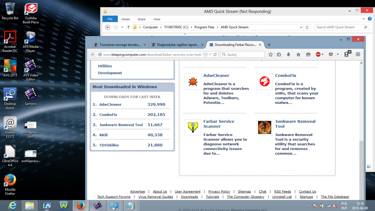The image size is (375, 211).
Task: Open the Adblock Plus dropdown arrow
Action: coord(323,54)
